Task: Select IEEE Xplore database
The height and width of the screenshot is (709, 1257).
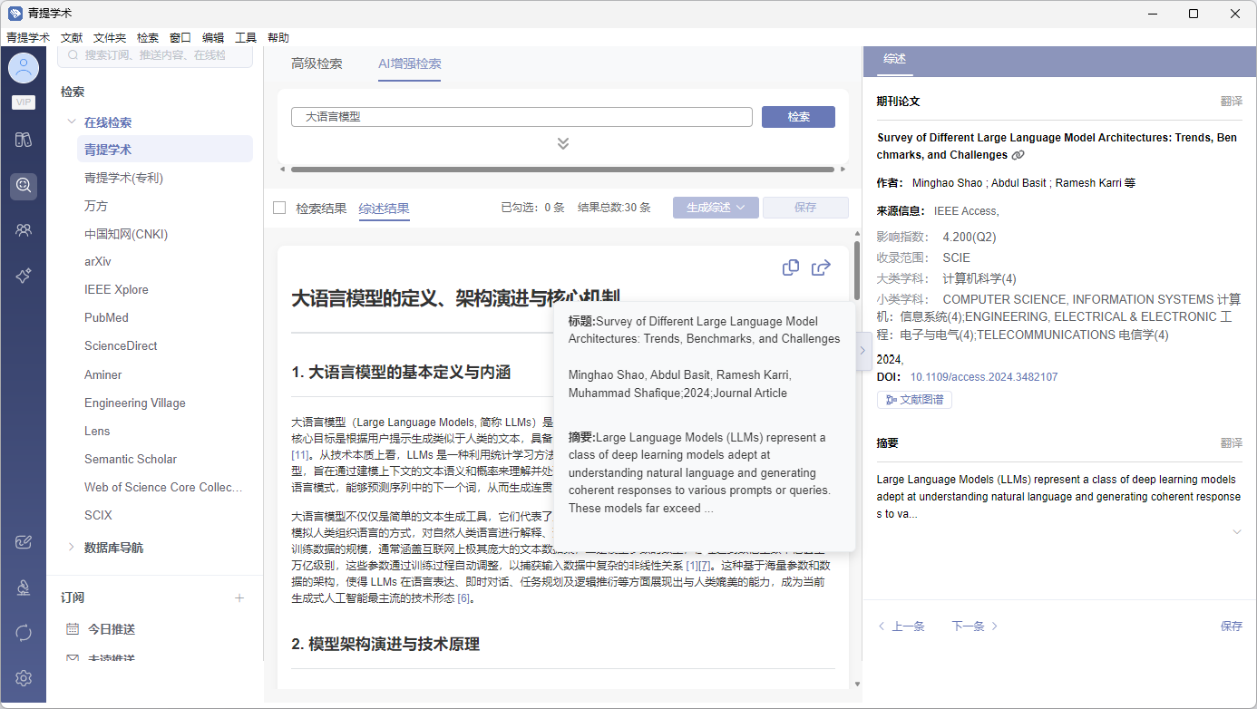Action: click(x=116, y=290)
